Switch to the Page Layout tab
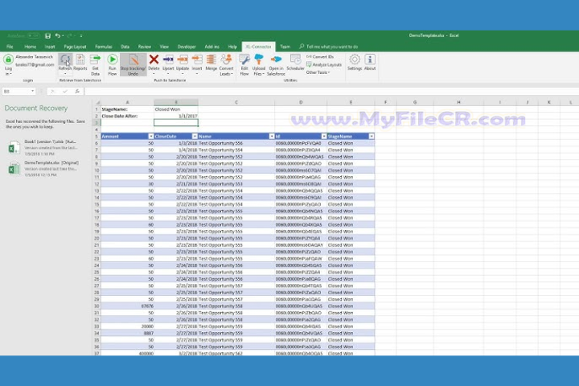 pos(75,47)
